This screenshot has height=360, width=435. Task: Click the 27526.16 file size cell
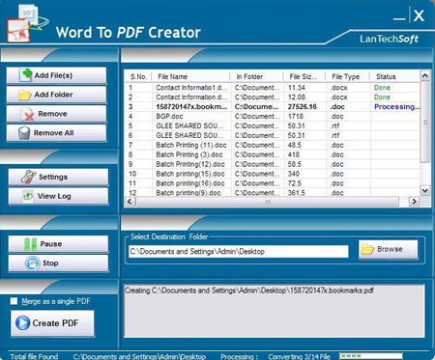(x=303, y=107)
